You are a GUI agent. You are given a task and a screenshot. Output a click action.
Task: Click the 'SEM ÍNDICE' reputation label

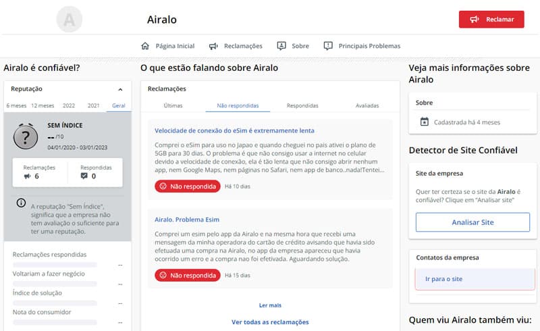(x=65, y=126)
